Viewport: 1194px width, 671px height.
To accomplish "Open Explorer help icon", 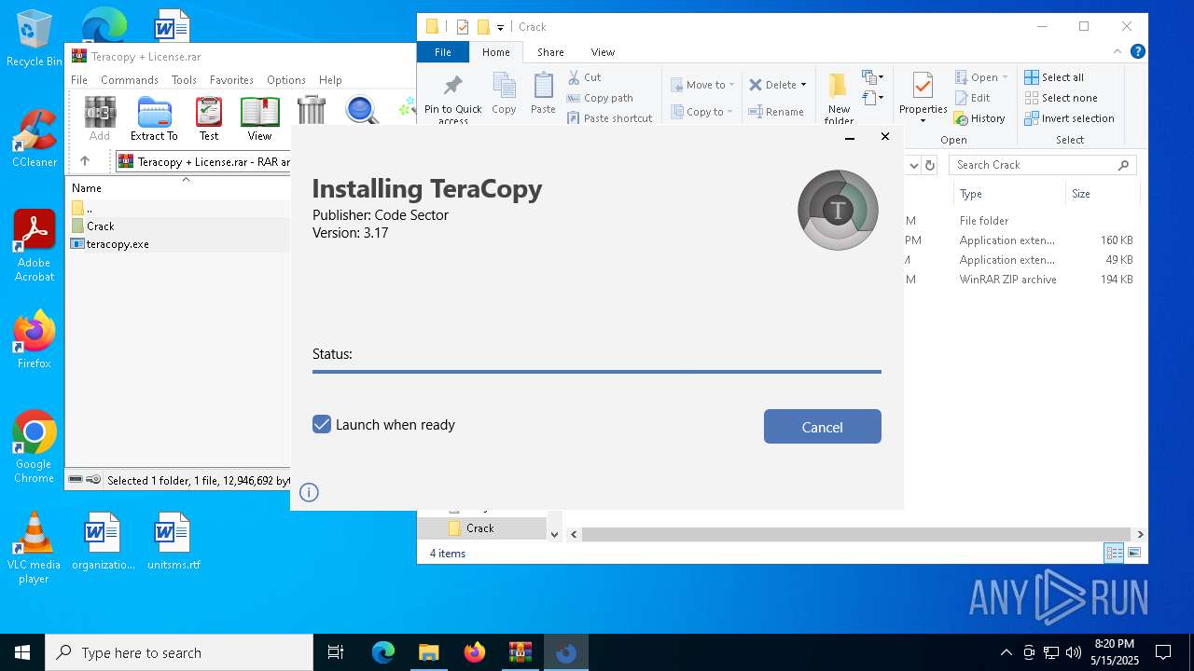I will (x=1137, y=52).
